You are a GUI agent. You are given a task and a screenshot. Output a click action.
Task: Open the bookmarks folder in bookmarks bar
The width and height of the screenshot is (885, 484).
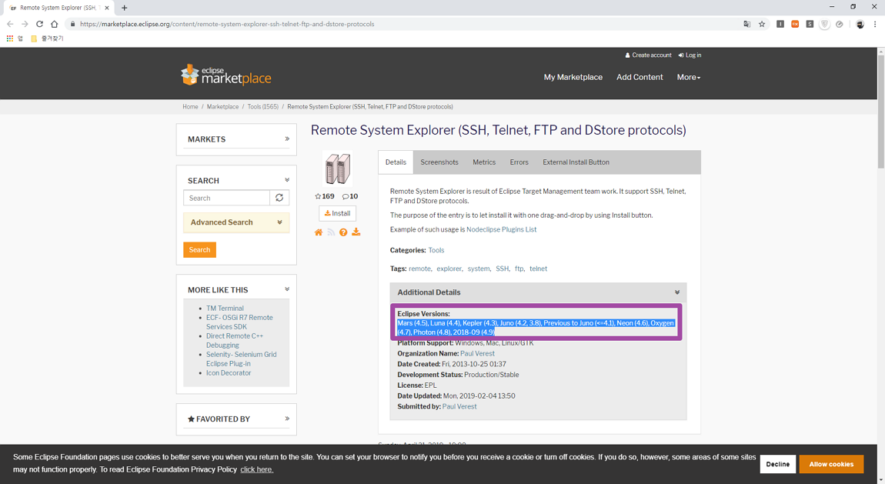click(x=48, y=38)
